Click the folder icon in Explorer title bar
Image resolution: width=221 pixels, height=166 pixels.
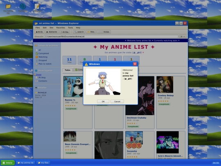click(x=36, y=23)
